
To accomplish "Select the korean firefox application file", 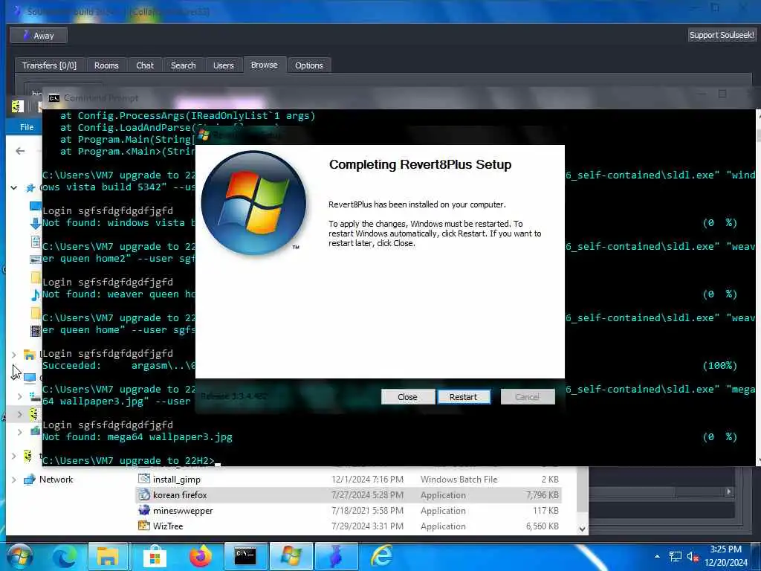I will pos(348,494).
